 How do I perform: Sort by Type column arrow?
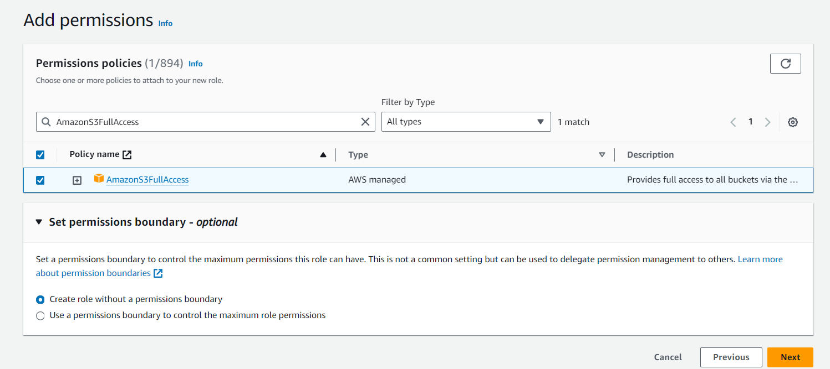pyautogui.click(x=602, y=155)
